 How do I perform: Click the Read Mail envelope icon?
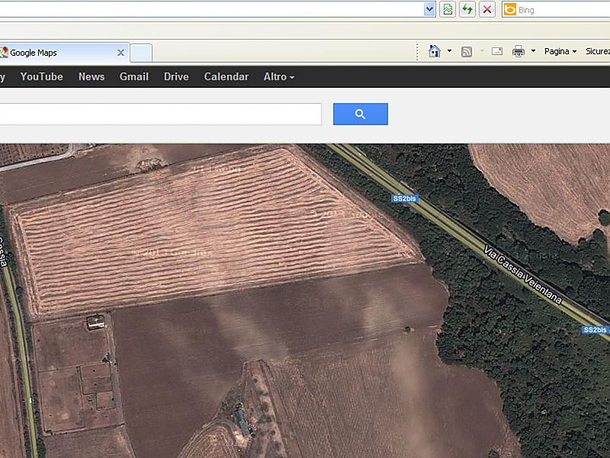497,51
